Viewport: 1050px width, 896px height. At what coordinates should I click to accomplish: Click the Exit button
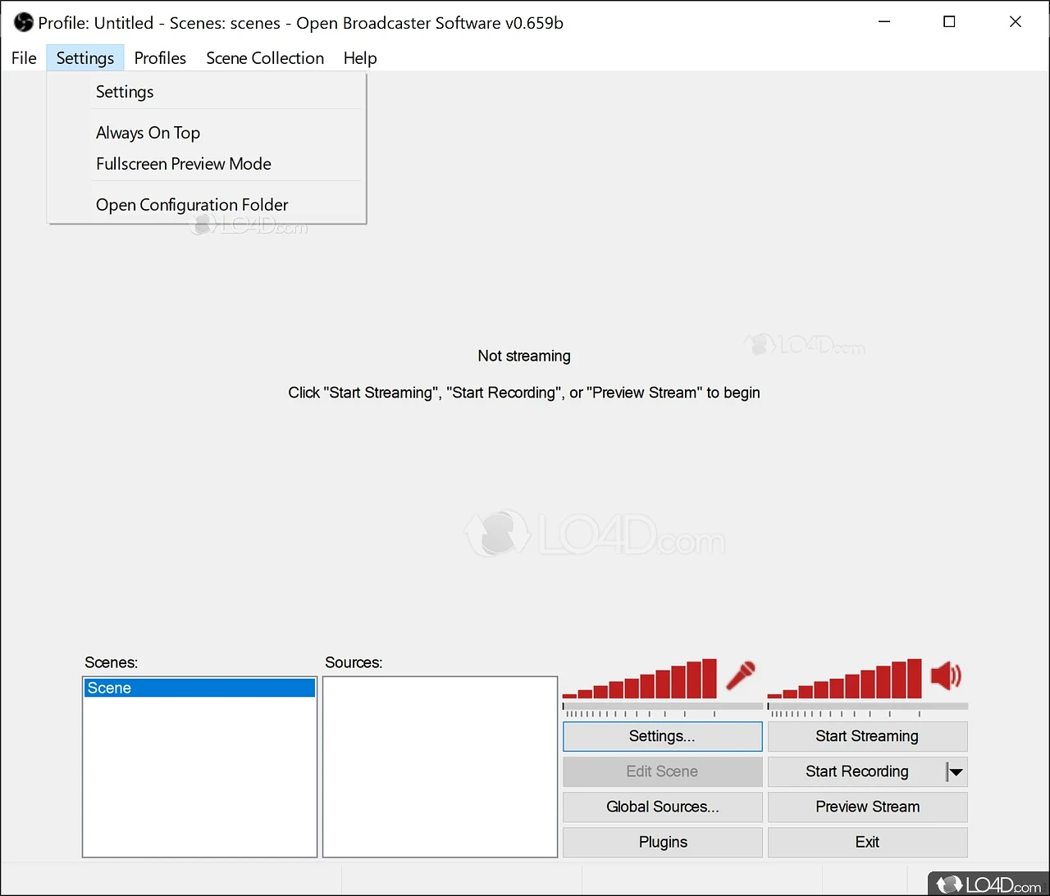coord(867,842)
